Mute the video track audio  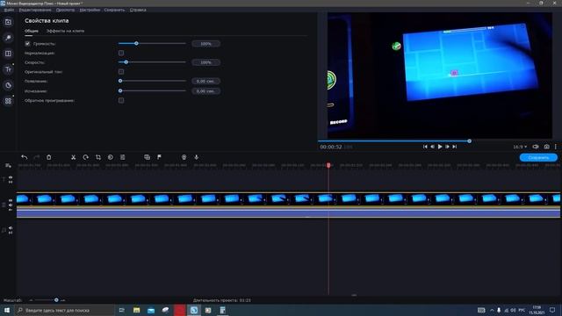[x=11, y=205]
